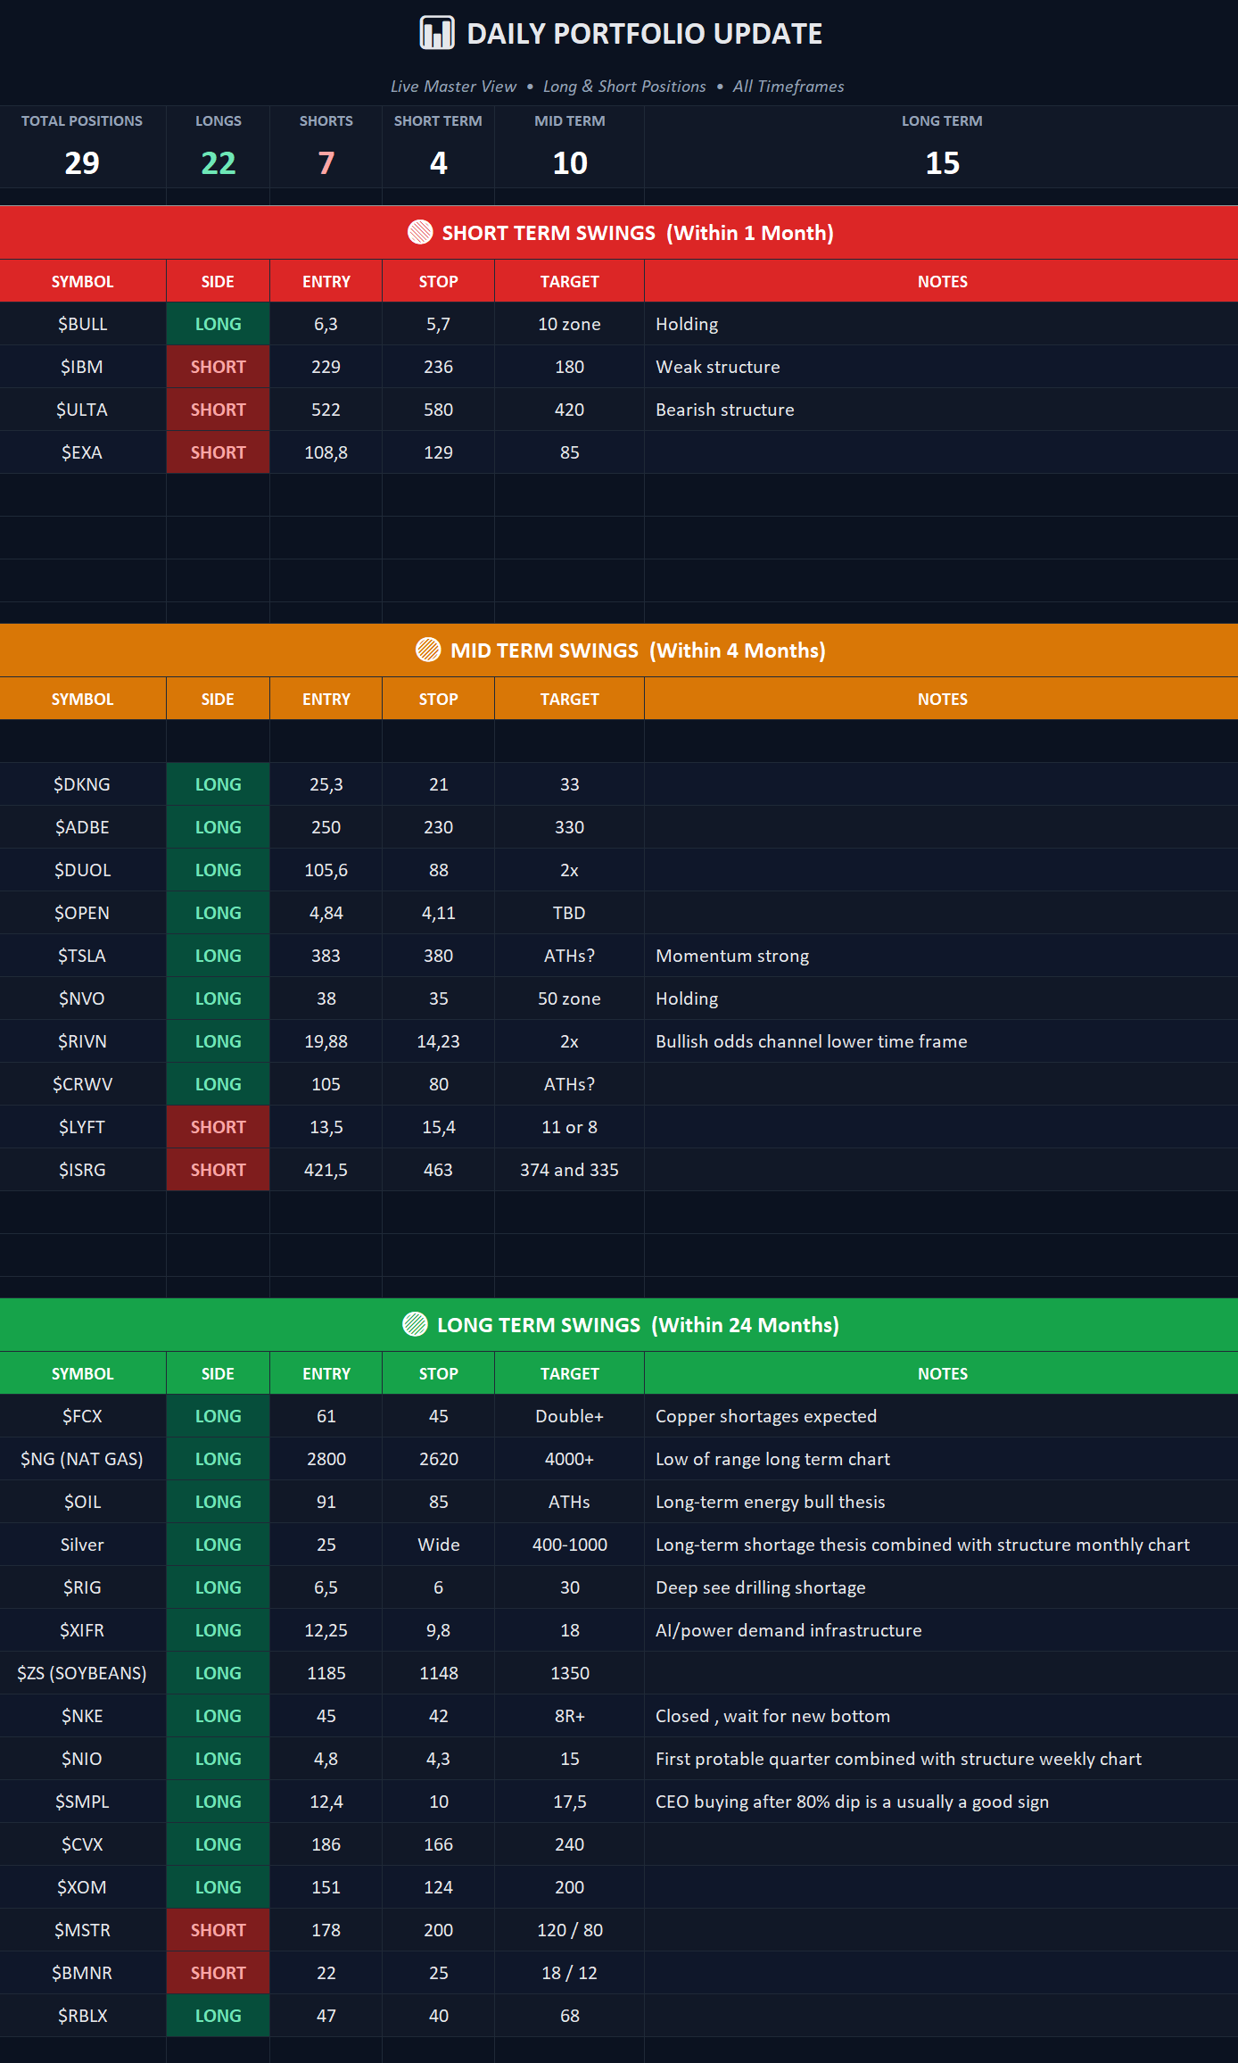Click the SHORT side cell for $MSTR
The height and width of the screenshot is (2063, 1238).
[x=218, y=1930]
